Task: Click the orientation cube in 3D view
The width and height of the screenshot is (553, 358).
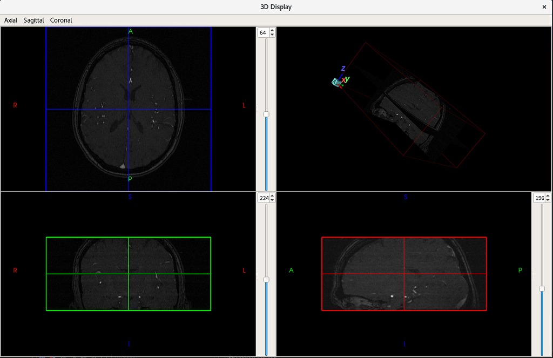Action: (x=336, y=82)
